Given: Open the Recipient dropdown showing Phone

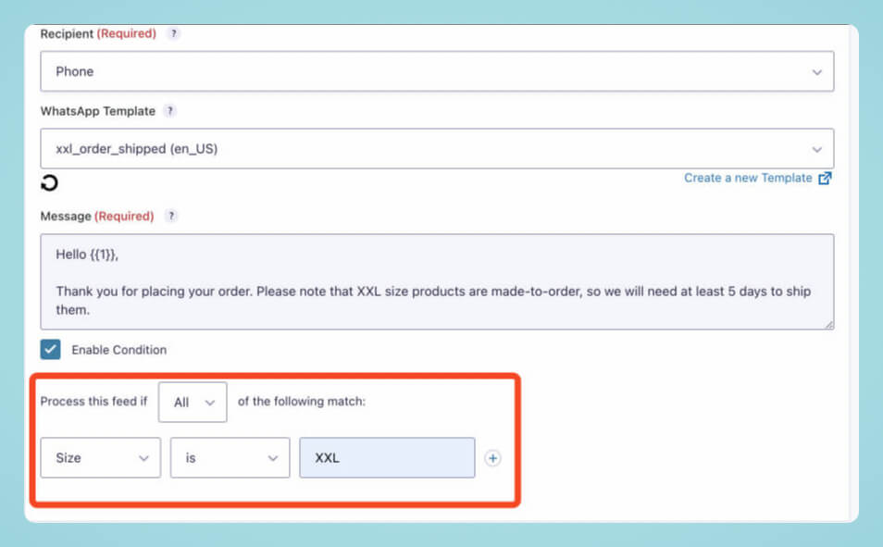Looking at the screenshot, I should [x=437, y=71].
